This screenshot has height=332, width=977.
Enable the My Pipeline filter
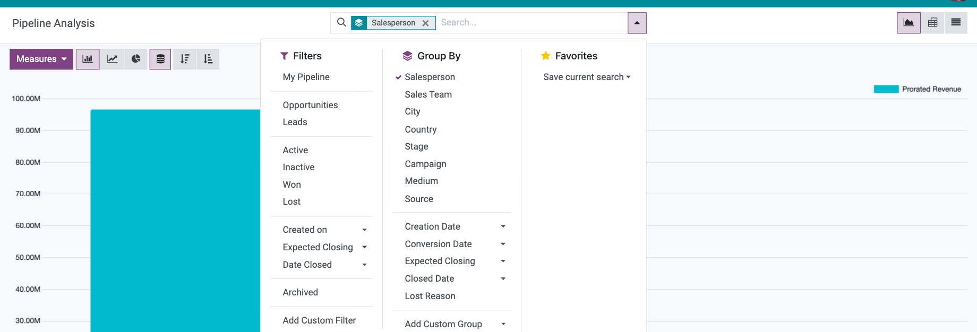tap(306, 77)
